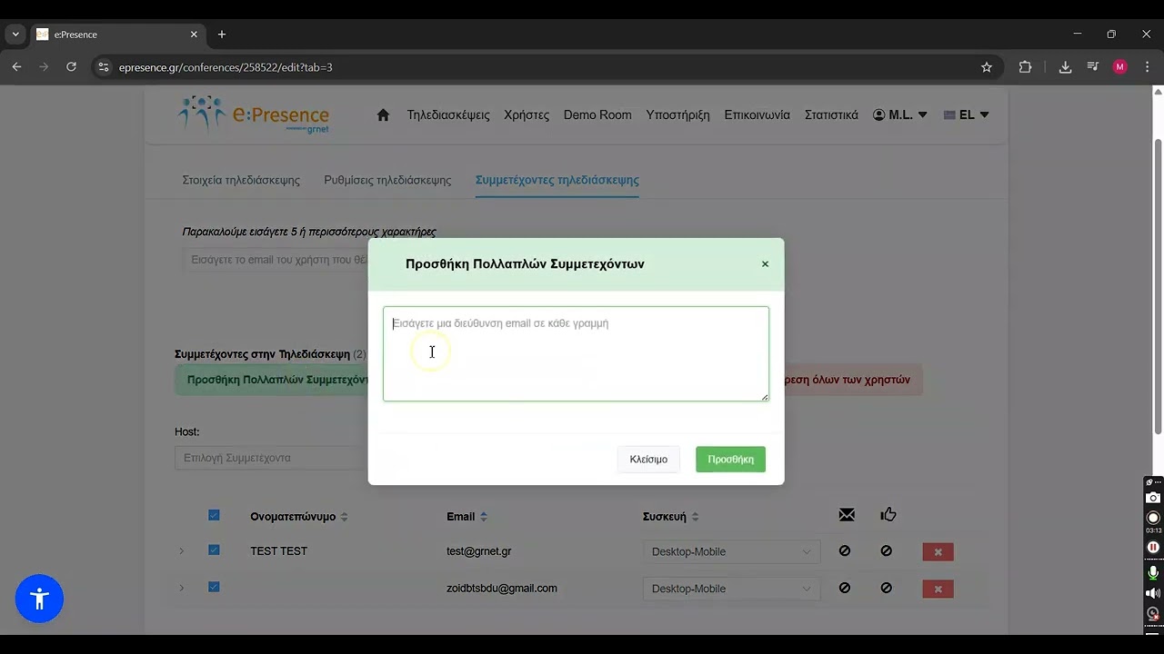Open a new browser tab
This screenshot has height=654, width=1164.
221,35
